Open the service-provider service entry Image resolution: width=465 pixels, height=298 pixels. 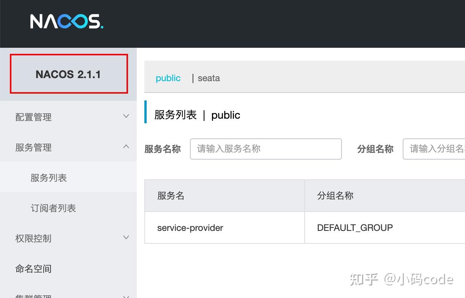(190, 228)
